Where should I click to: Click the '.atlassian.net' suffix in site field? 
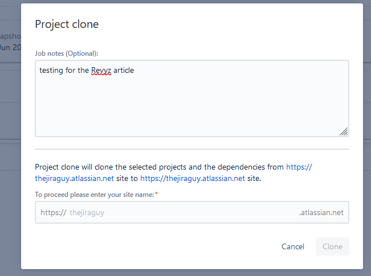[x=321, y=212]
